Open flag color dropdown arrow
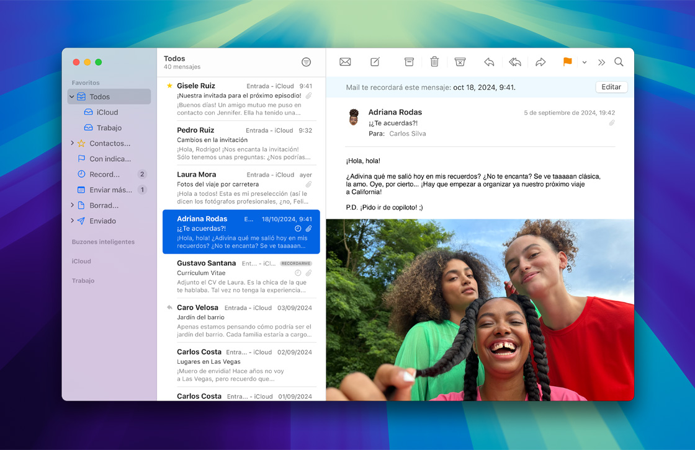695x450 pixels. click(x=585, y=63)
